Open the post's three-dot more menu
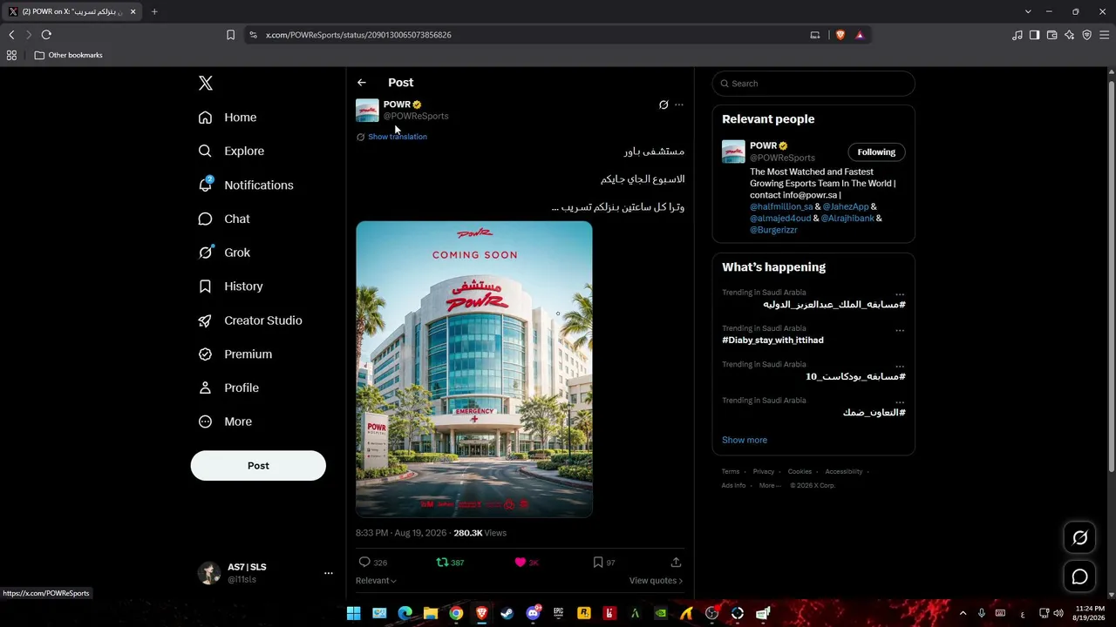Image resolution: width=1116 pixels, height=627 pixels. click(679, 104)
